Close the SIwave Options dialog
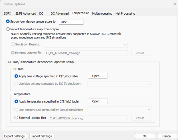This screenshot has width=178, height=140. pyautogui.click(x=175, y=4)
